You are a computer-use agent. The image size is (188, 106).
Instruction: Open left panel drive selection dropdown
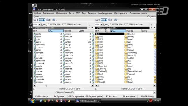point(39,24)
